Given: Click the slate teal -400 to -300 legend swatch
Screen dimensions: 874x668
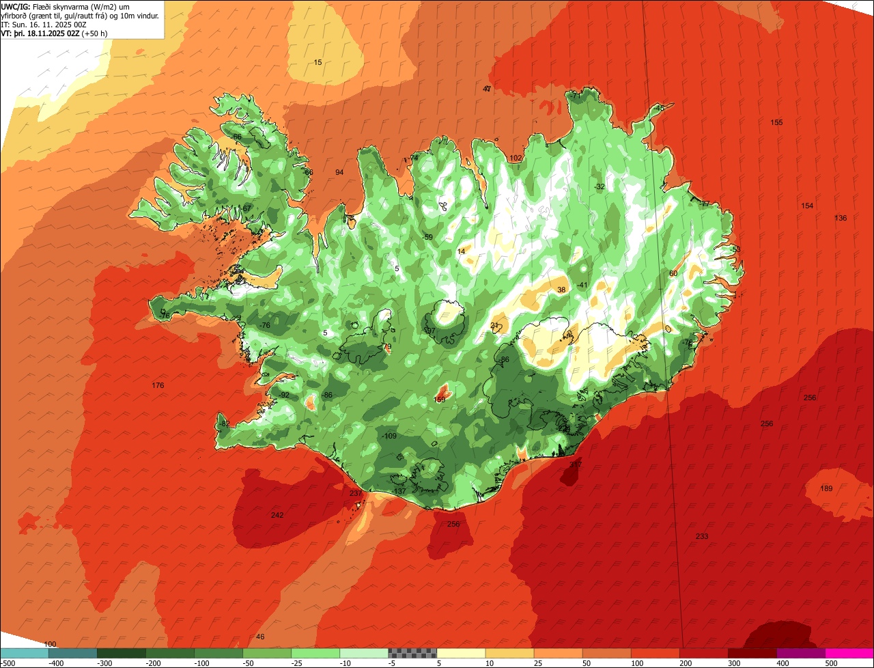Looking at the screenshot, I should coord(72,653).
